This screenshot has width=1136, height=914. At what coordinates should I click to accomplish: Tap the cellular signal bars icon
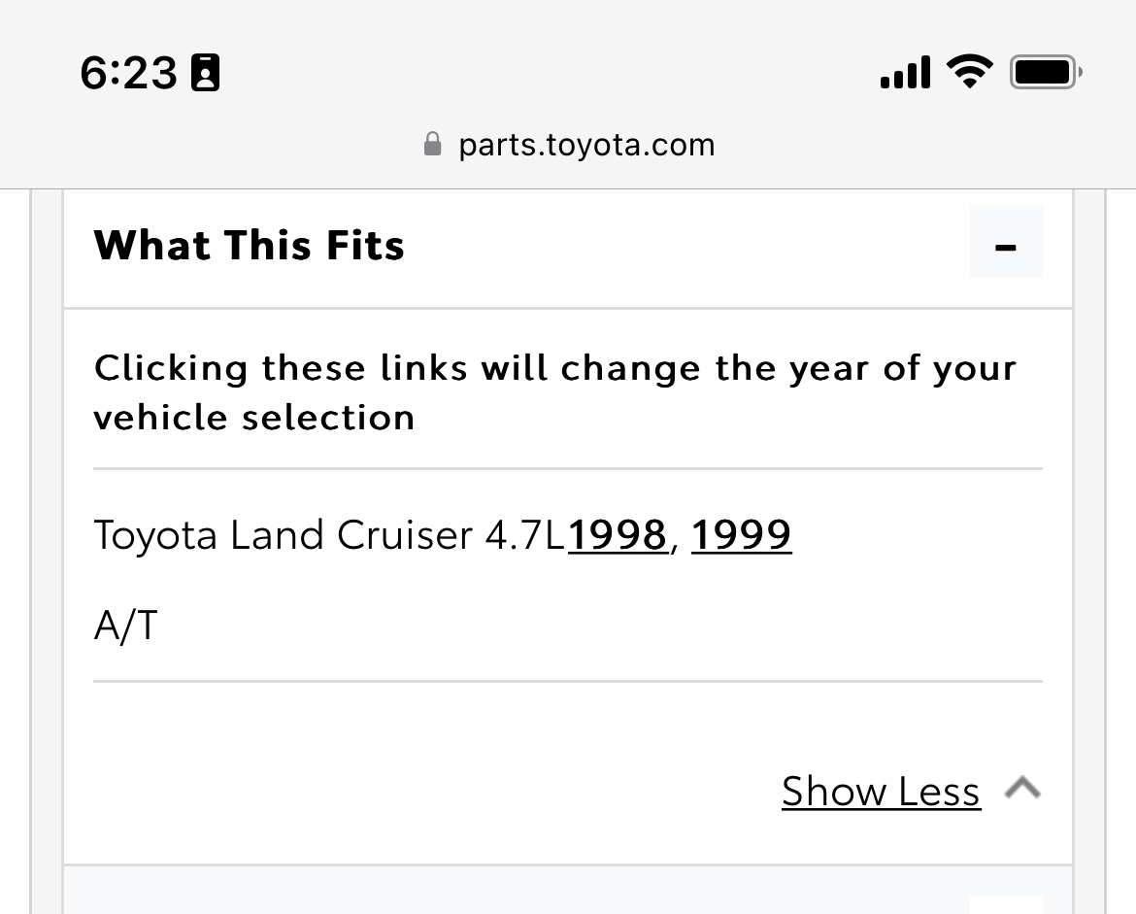[x=905, y=73]
